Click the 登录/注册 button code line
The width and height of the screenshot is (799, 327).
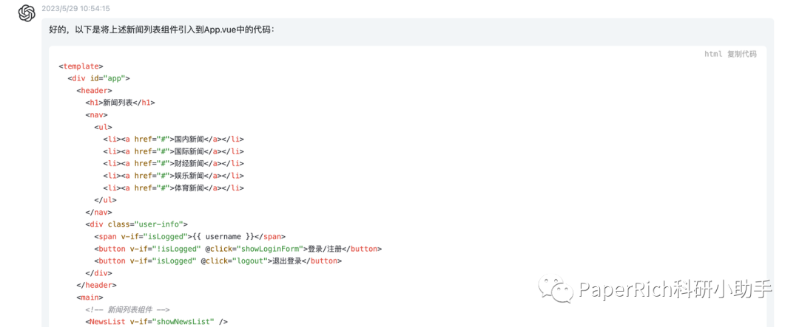[237, 249]
